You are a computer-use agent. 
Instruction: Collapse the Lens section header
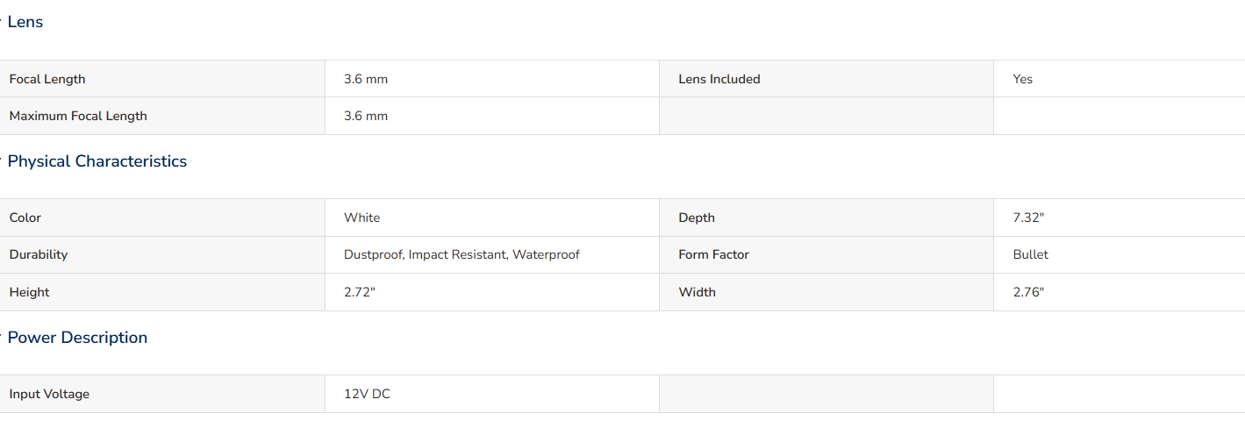[x=25, y=22]
